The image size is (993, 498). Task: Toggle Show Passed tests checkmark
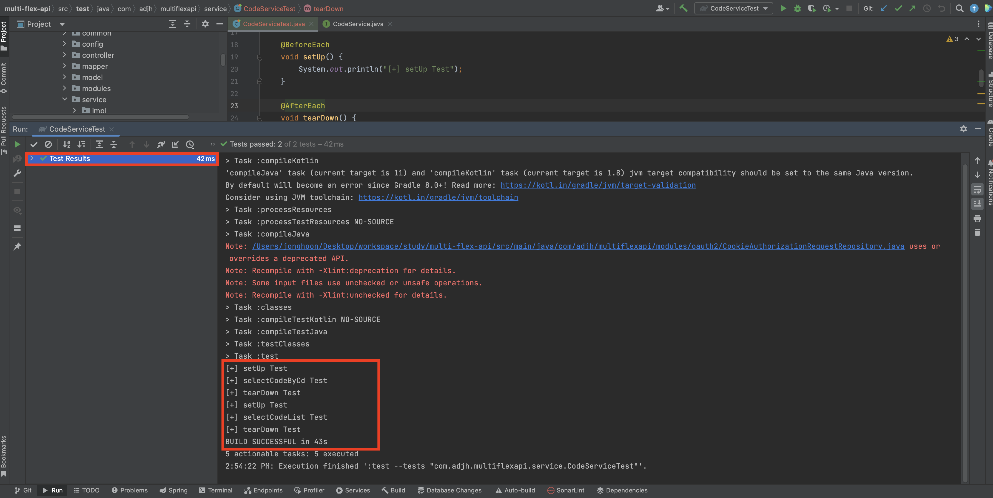(x=34, y=144)
